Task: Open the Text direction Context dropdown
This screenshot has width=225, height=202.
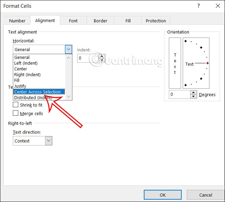Action: pos(48,141)
